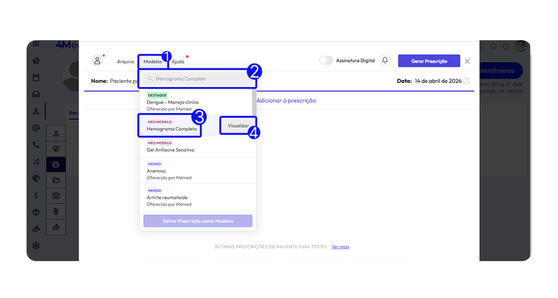This screenshot has width=558, height=298.
Task: Click the help icon next to the date
Action: [x=466, y=81]
